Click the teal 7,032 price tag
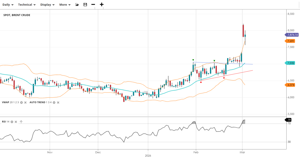The height and width of the screenshot is (157, 300). tap(291, 63)
